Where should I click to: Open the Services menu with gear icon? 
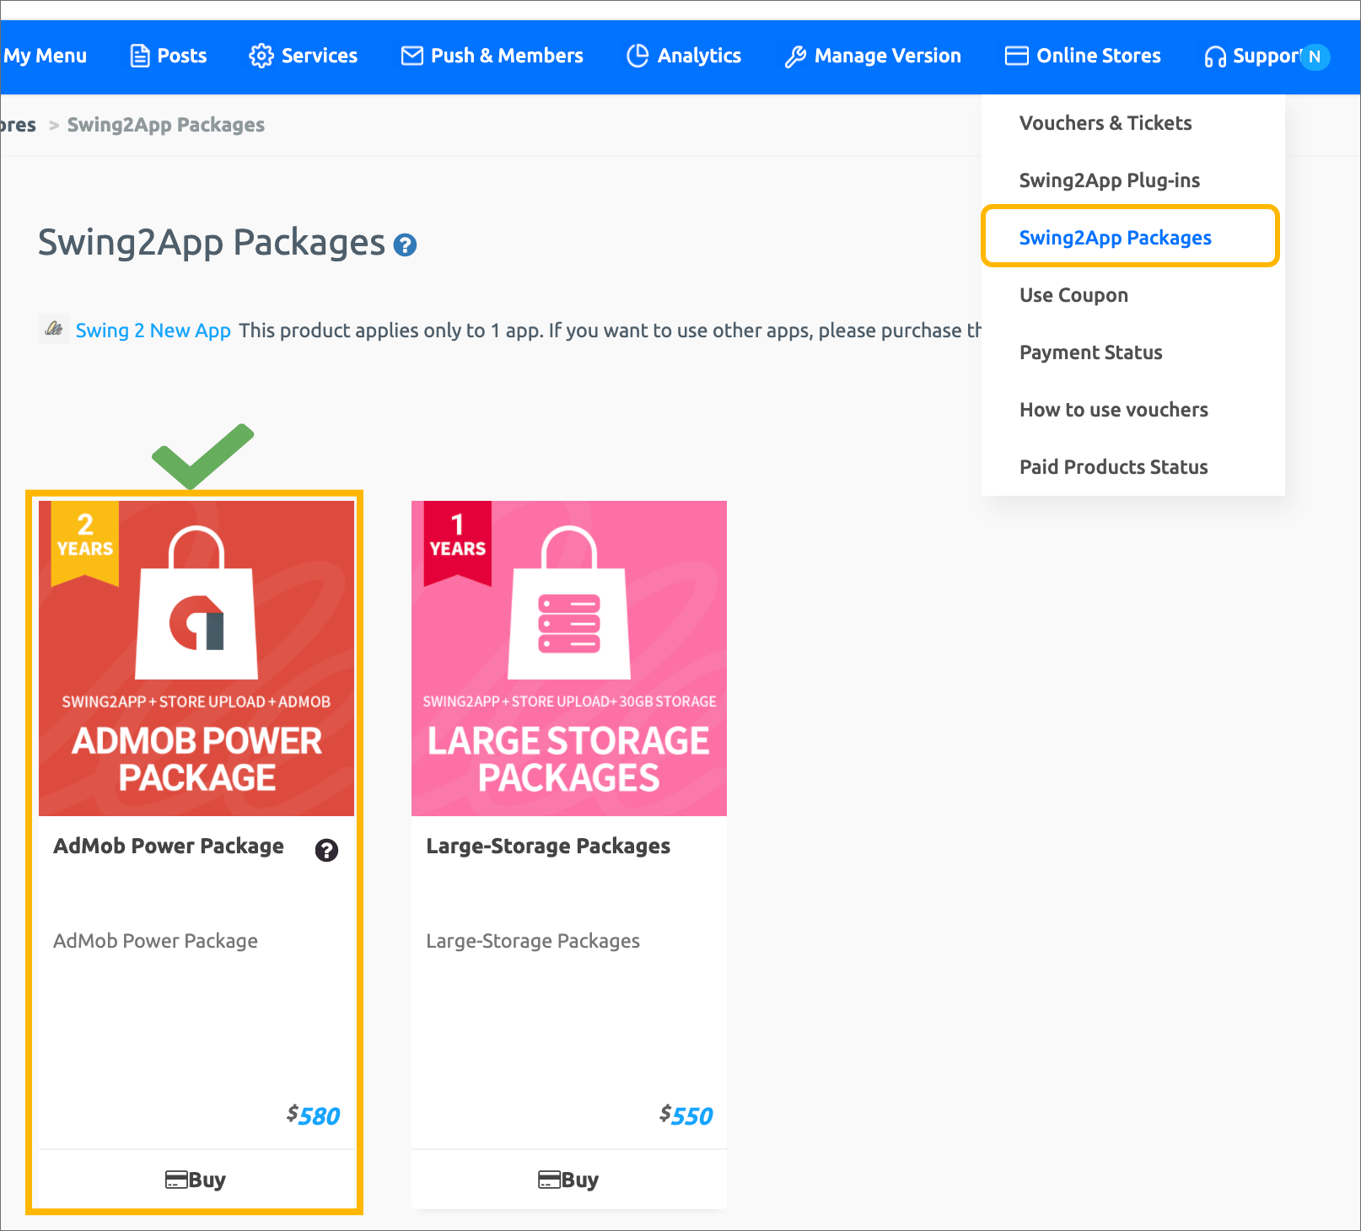point(304,56)
